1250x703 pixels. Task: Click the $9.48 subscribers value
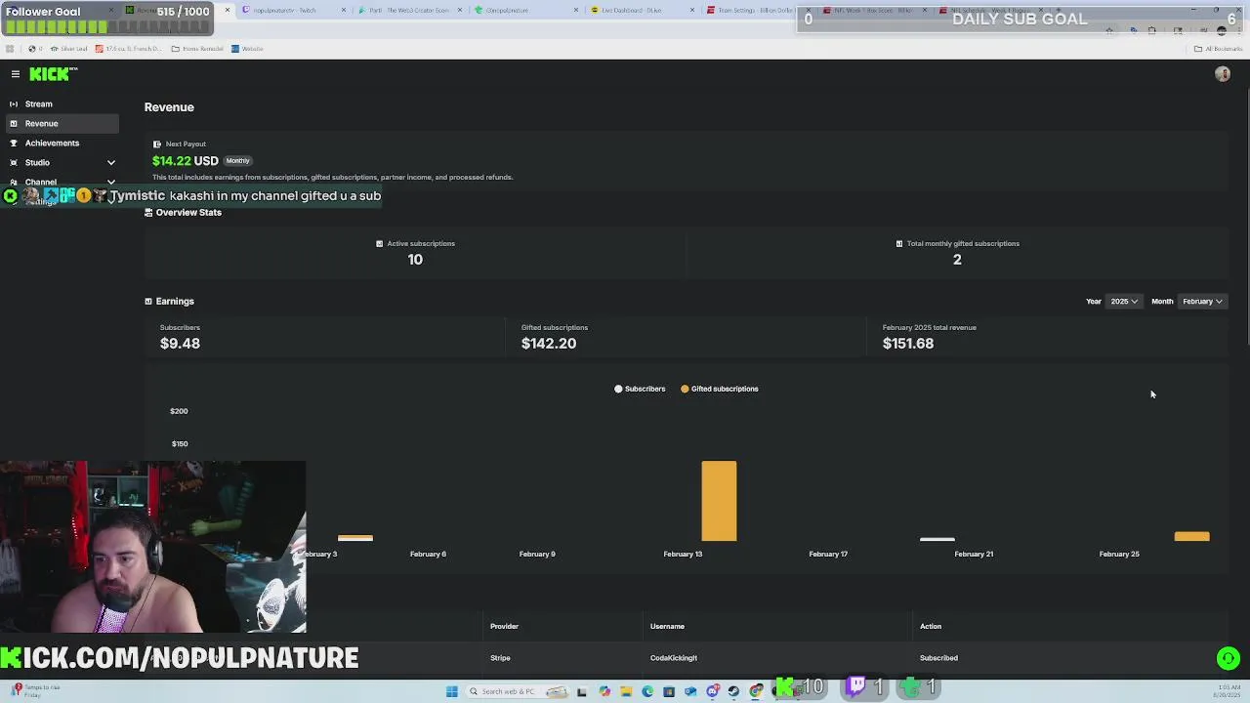pyautogui.click(x=180, y=344)
